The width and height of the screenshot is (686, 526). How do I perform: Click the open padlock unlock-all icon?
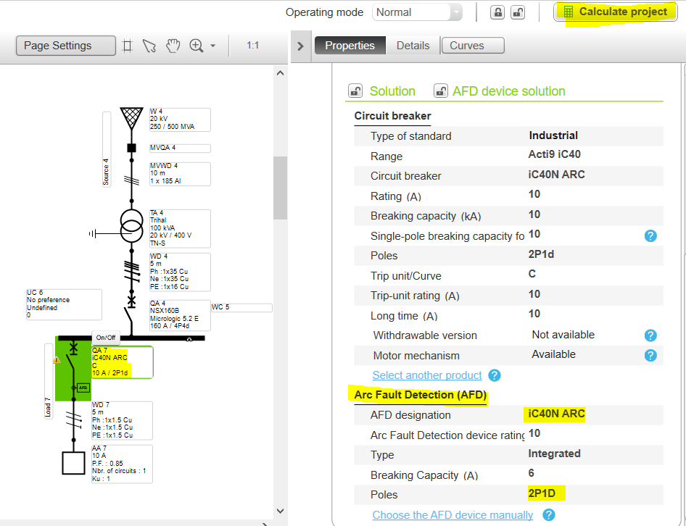tap(518, 12)
